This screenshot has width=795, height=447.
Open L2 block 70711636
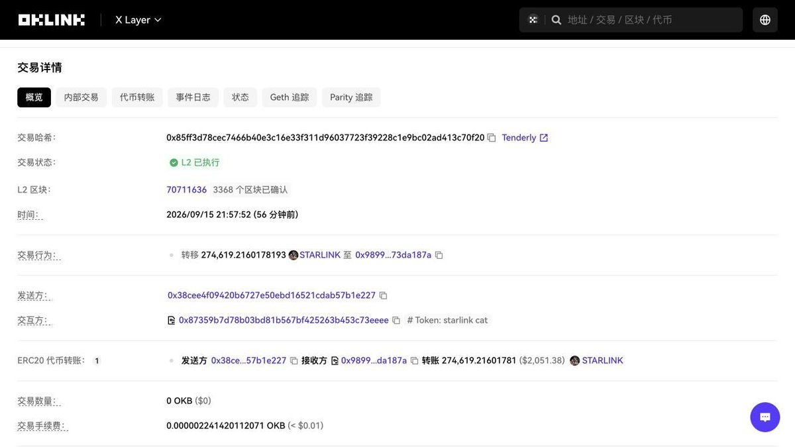point(187,189)
